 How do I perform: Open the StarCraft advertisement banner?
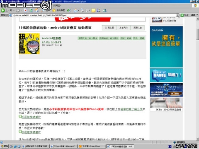click(166, 90)
